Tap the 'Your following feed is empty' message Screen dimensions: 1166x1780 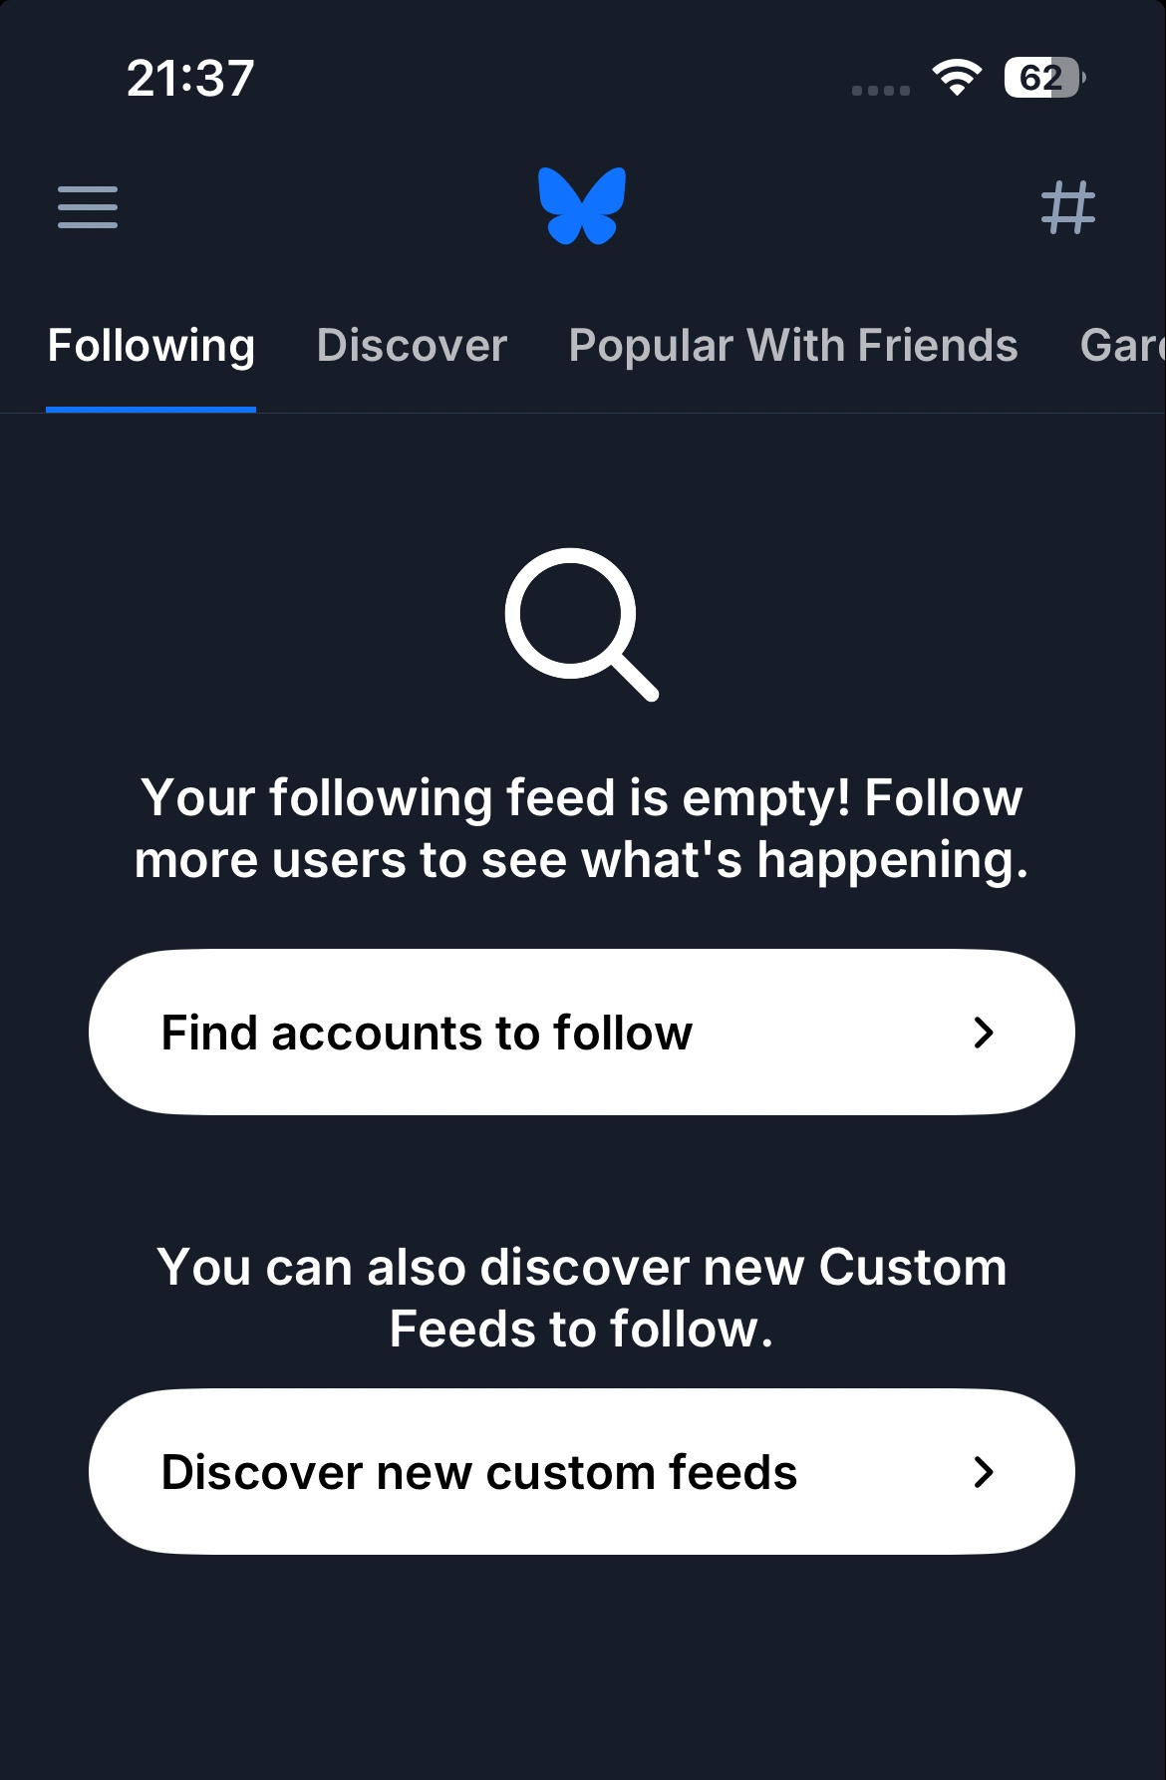pos(582,828)
